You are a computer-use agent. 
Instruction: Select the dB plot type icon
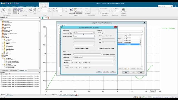point(19,9)
